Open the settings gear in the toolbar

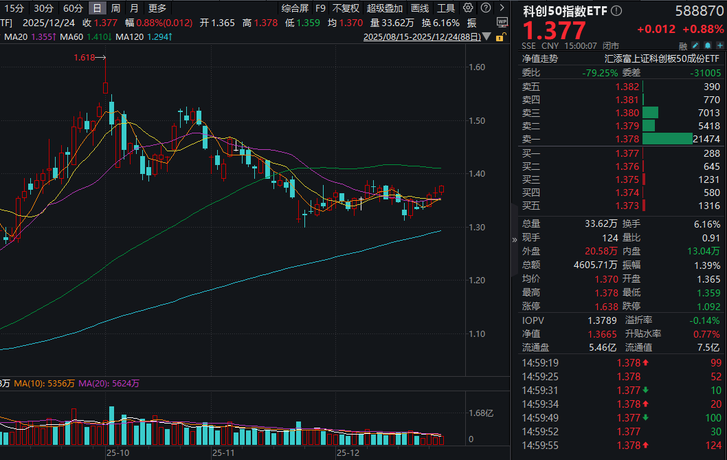pos(467,8)
